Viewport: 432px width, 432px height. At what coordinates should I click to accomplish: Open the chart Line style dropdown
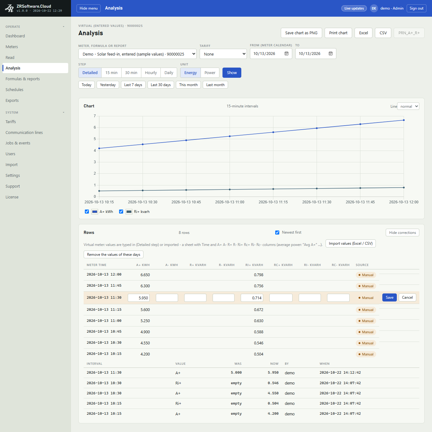point(408,106)
